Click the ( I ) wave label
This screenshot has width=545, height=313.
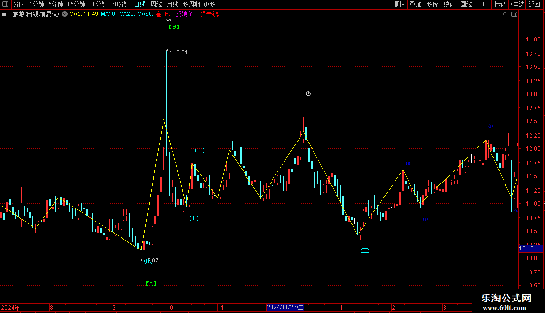tap(194, 218)
